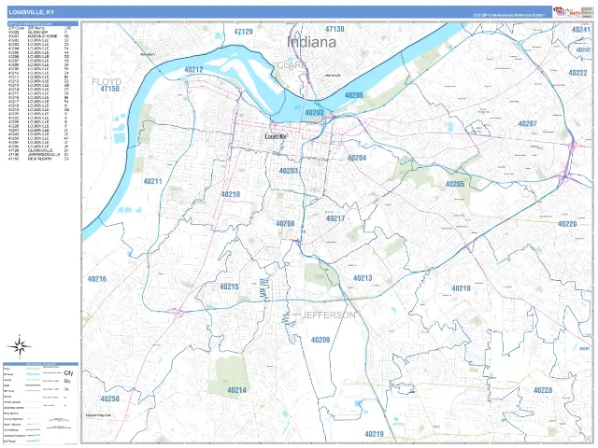Select the 40211 ZIP label on the map
The image size is (598, 448).
152,181
